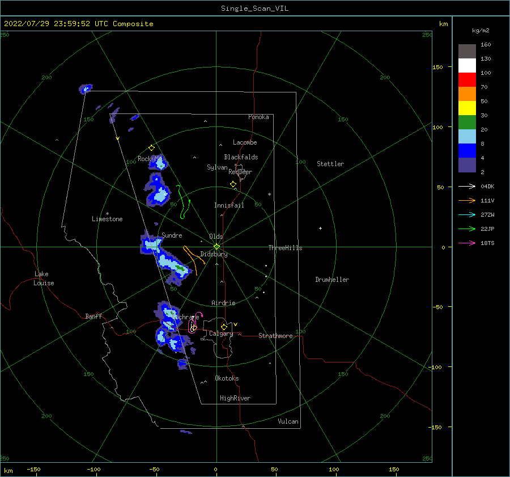Screen dimensions: 510x477
Task: Click the Sylvan town label
Action: pos(217,167)
